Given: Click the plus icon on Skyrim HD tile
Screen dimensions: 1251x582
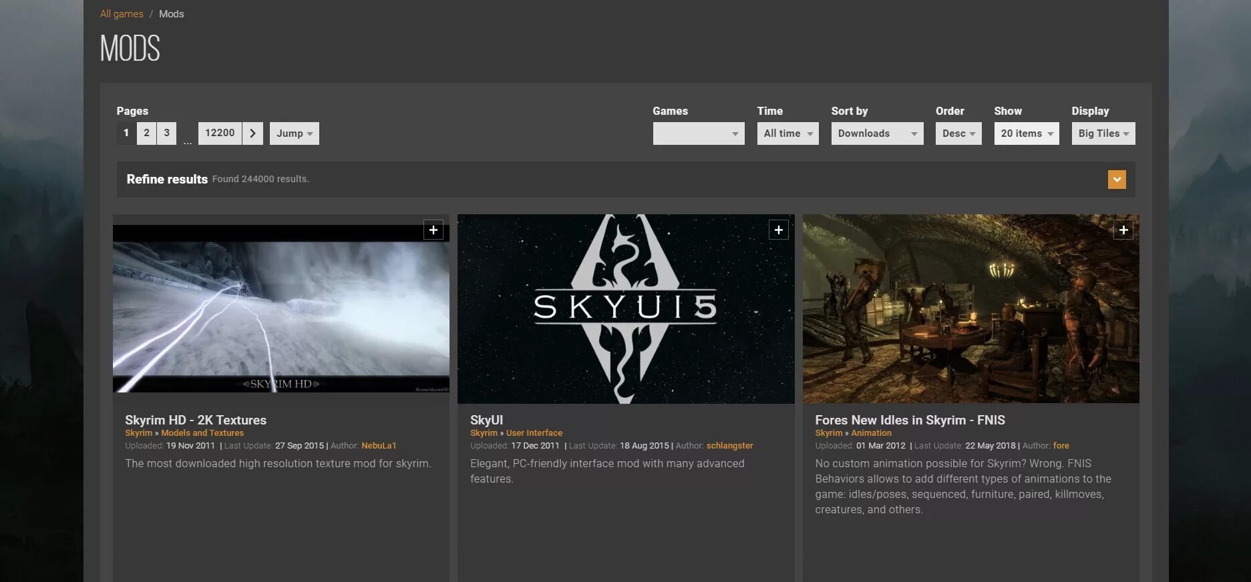Looking at the screenshot, I should click(x=433, y=230).
